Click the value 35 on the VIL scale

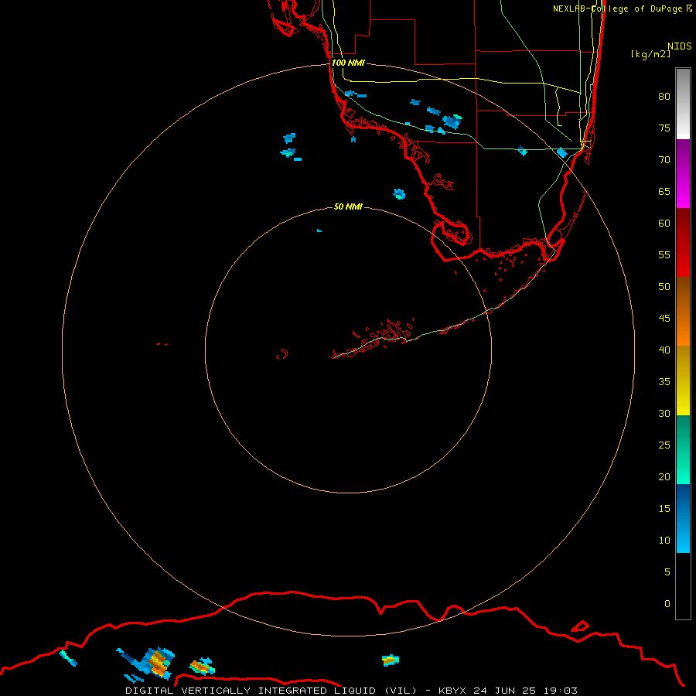coord(664,382)
